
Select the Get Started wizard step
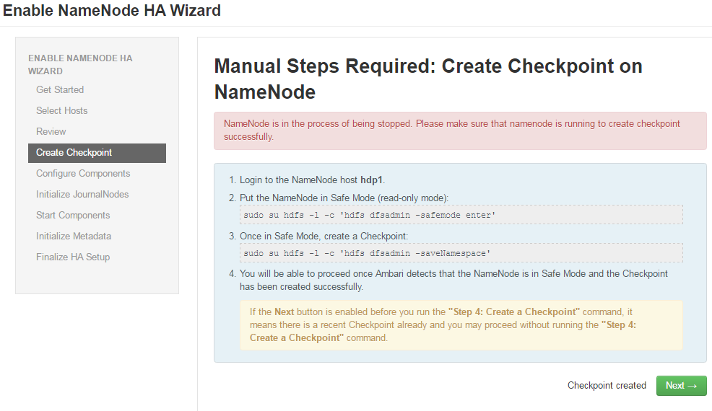pos(60,90)
